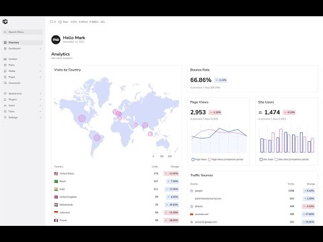Expand the Posts menu chevron

click(40, 65)
